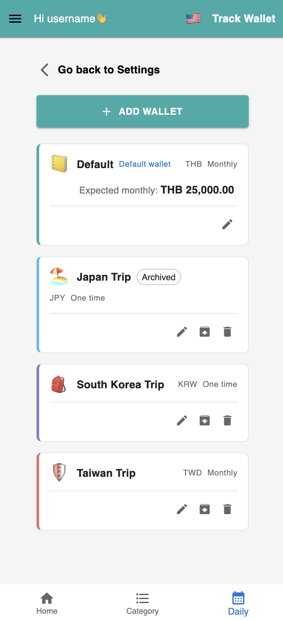
Task: Edit the Default wallet
Action: pos(227,225)
